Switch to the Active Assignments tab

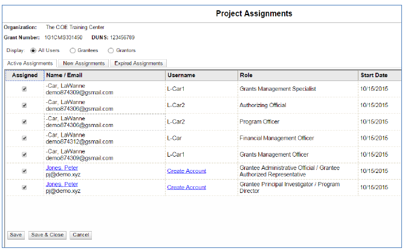pos(30,63)
